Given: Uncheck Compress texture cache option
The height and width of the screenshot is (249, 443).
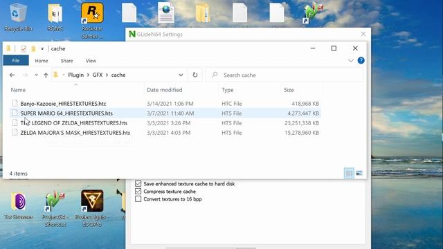Looking at the screenshot, I should (x=138, y=191).
